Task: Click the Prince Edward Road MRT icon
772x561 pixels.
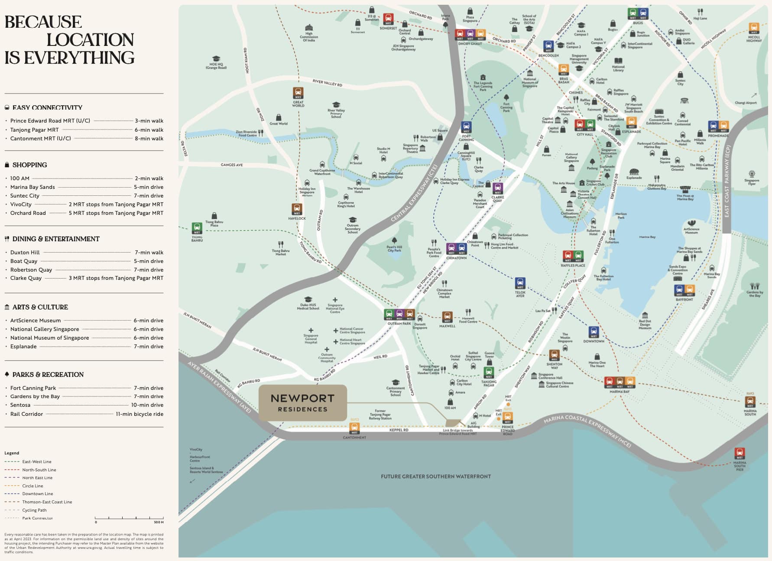Action: (x=507, y=418)
